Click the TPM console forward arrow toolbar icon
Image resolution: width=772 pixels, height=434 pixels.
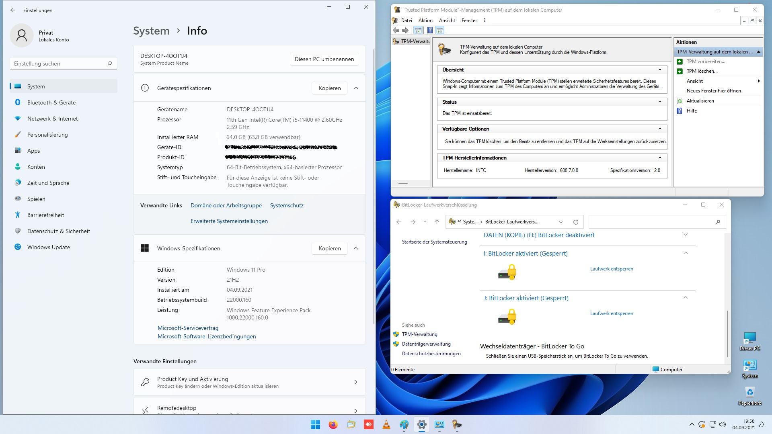click(405, 31)
